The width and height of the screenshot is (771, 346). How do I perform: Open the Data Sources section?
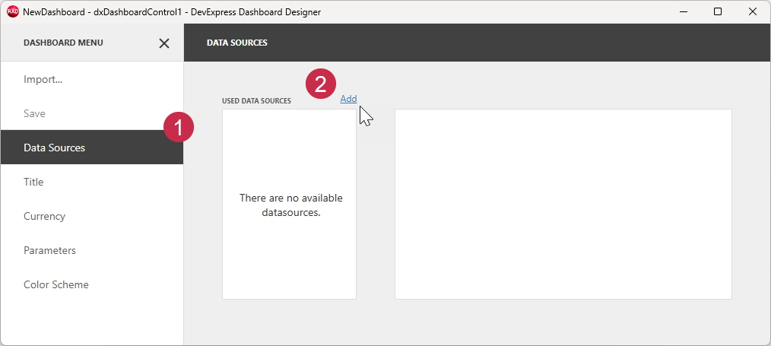(92, 148)
